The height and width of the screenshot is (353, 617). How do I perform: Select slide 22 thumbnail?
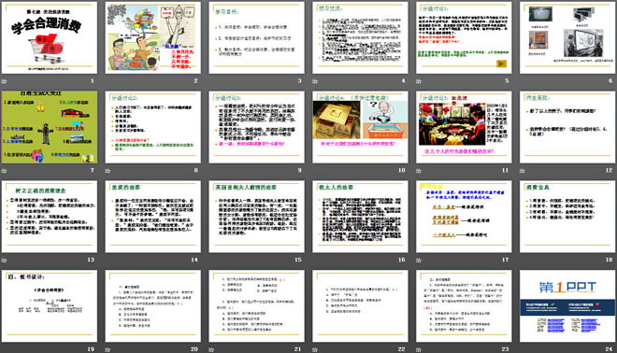(360, 305)
